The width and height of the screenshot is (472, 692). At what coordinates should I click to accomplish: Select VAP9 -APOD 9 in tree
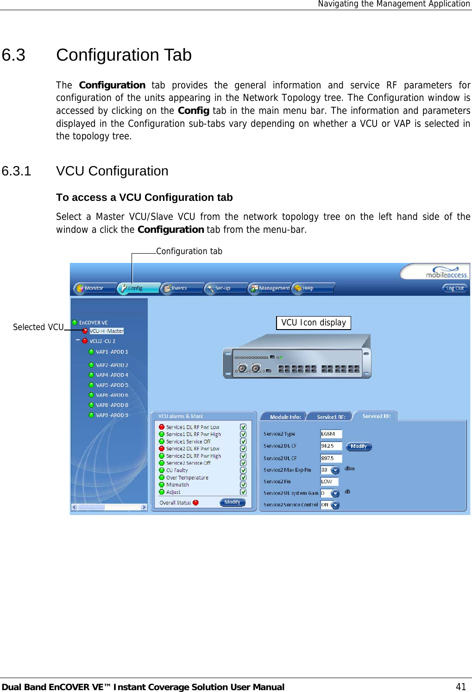click(112, 415)
